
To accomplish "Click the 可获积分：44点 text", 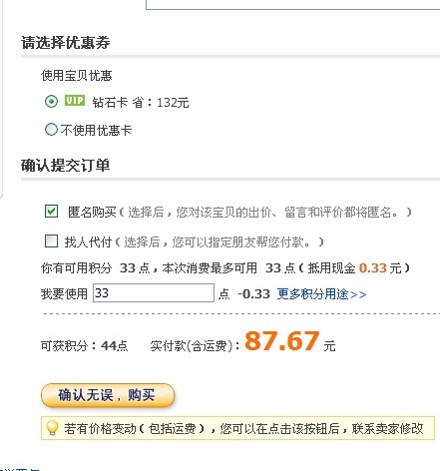I will tap(84, 346).
